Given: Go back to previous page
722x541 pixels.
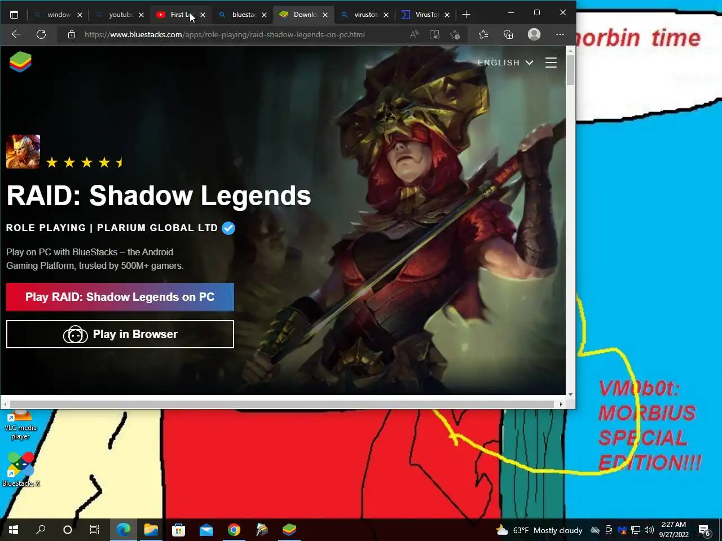Looking at the screenshot, I should coord(16,34).
